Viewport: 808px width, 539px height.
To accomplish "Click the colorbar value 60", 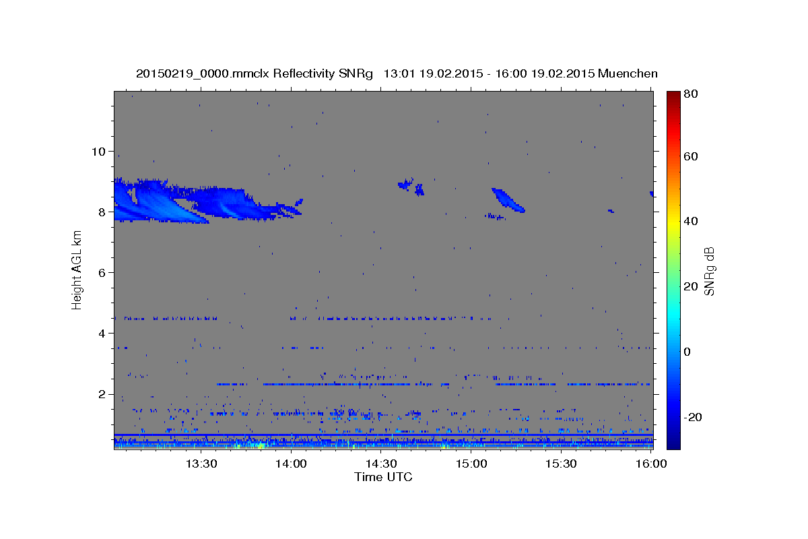I will click(x=691, y=156).
